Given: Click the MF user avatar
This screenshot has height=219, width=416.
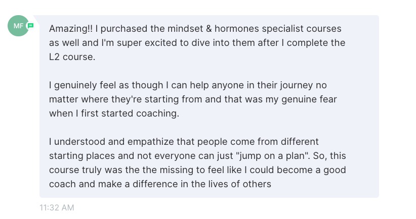Looking at the screenshot, I should (18, 26).
